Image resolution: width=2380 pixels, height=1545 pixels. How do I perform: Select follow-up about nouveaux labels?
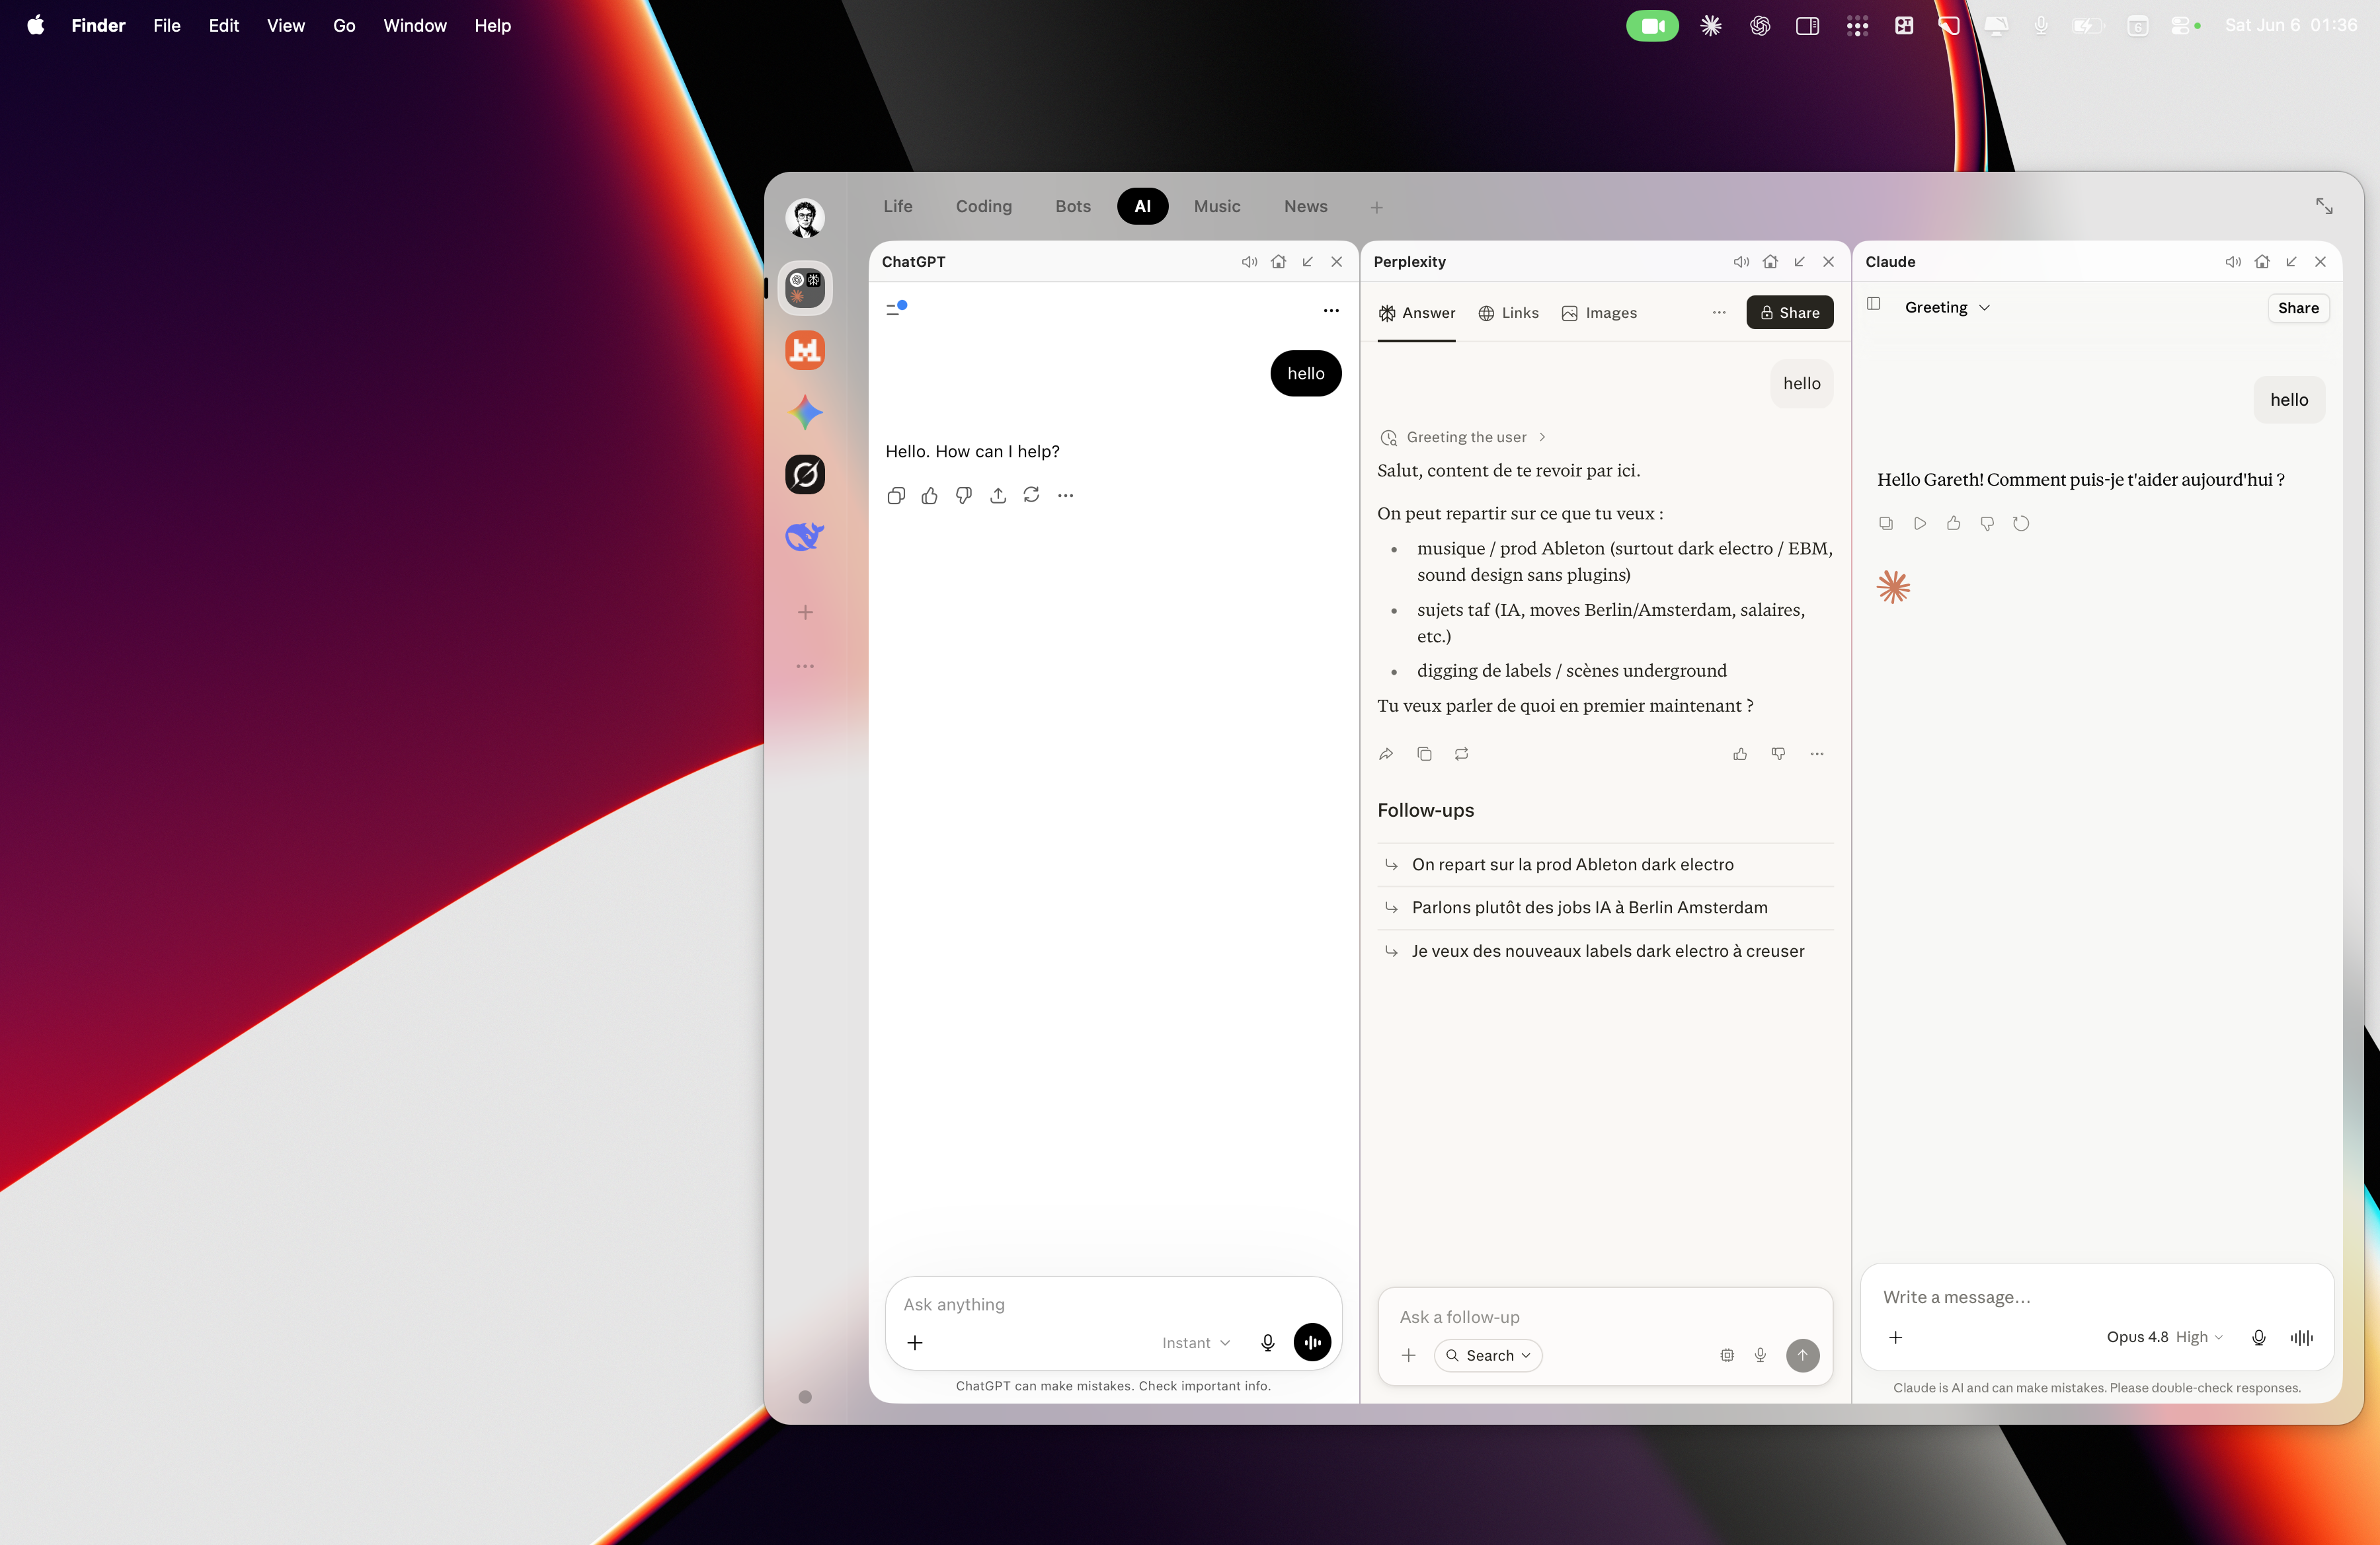(1604, 952)
